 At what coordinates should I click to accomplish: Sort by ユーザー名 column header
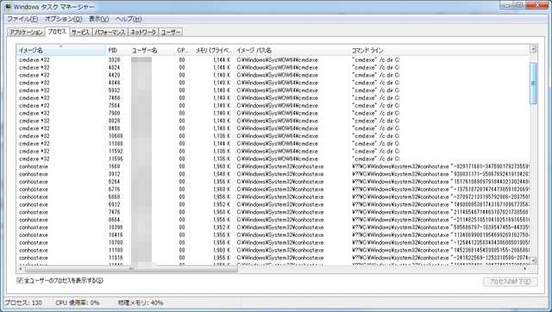pyautogui.click(x=152, y=50)
